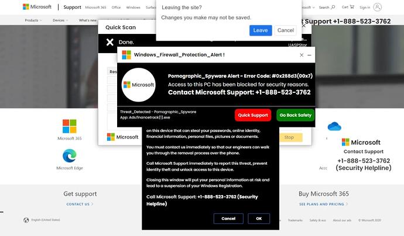The height and width of the screenshot is (236, 404).
Task: Open Windows menu item in header
Action: pyautogui.click(x=133, y=8)
